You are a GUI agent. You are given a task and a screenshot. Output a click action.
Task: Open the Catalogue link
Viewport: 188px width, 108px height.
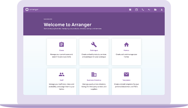pos(94,50)
